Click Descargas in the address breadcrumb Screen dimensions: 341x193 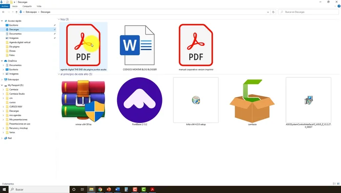(45, 12)
